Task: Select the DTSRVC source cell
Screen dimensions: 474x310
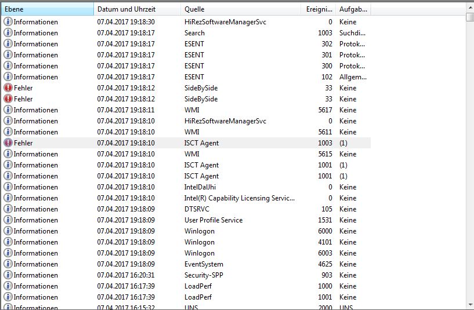Action: pos(197,209)
